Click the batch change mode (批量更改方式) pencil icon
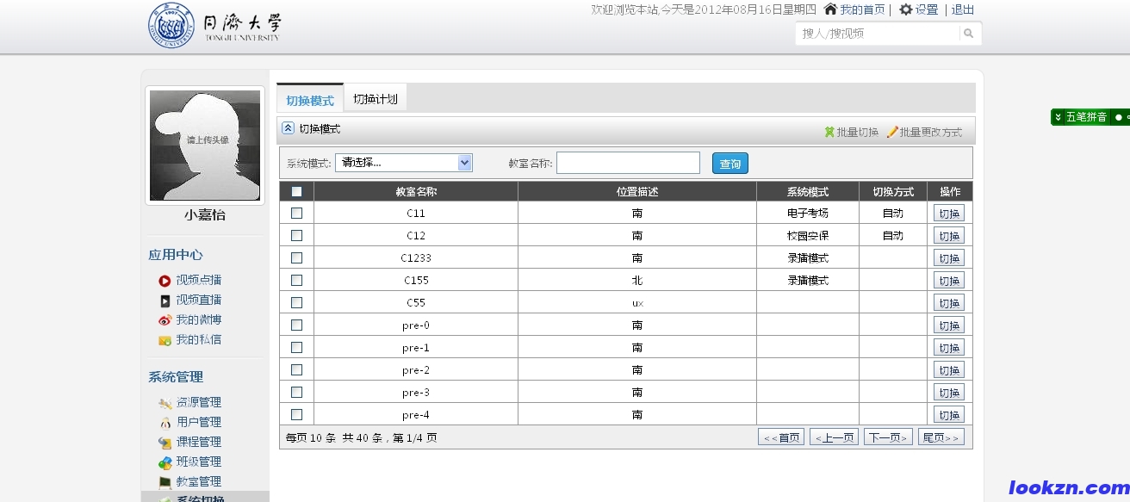The width and height of the screenshot is (1130, 502). pos(892,133)
